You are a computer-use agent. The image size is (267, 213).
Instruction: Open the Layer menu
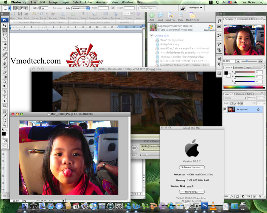65,2
